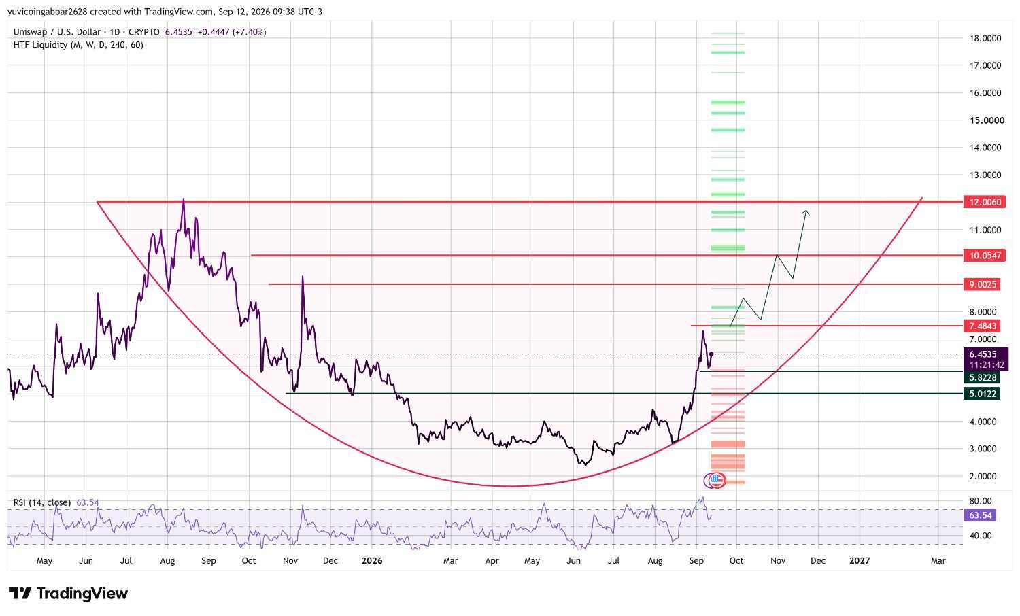Select the 7.4843 red price tag

(x=983, y=326)
